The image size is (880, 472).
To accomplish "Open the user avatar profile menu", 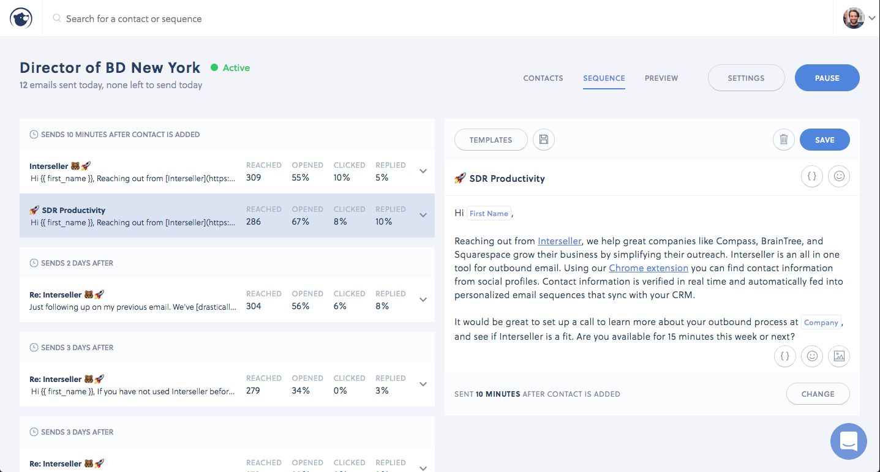I will click(854, 18).
